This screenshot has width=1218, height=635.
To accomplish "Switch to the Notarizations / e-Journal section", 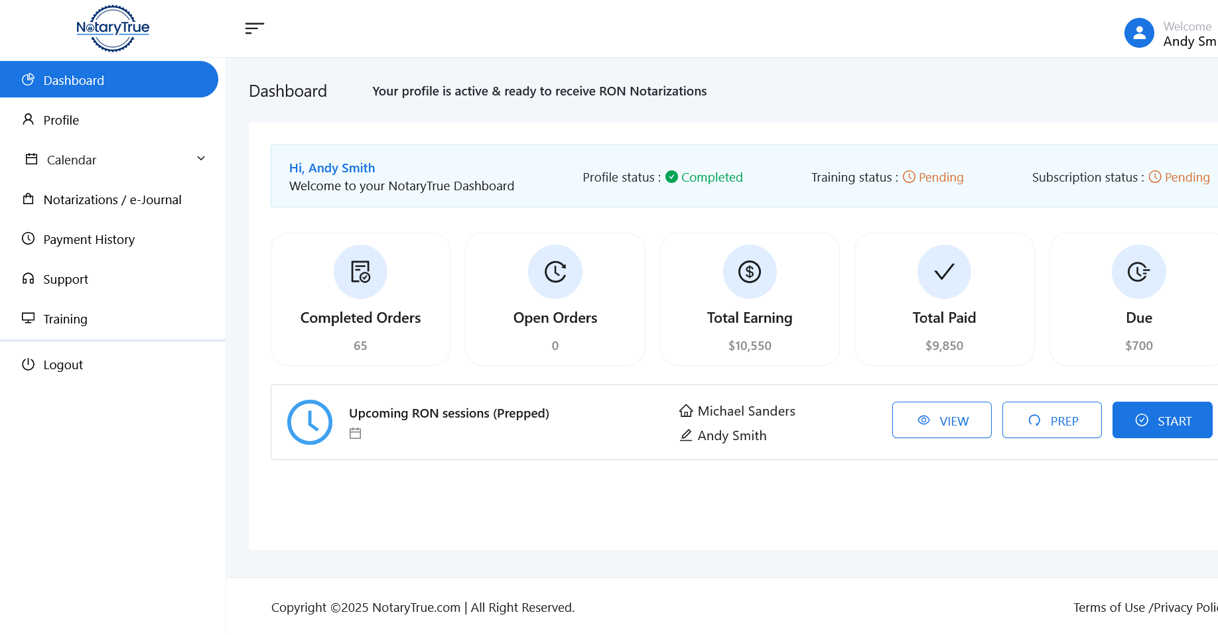I will click(111, 199).
